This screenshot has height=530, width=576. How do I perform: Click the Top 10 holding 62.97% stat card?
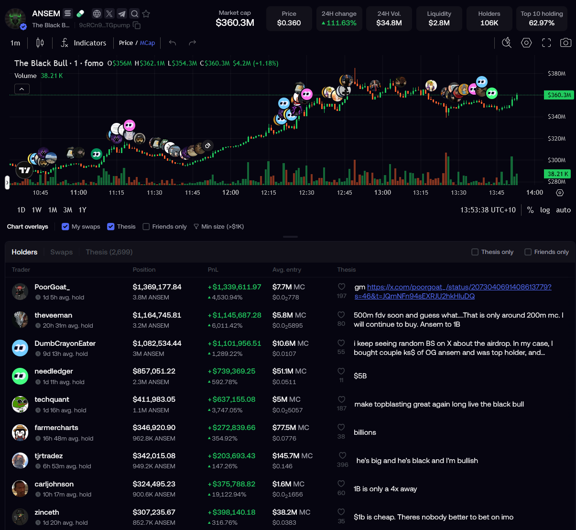(542, 19)
